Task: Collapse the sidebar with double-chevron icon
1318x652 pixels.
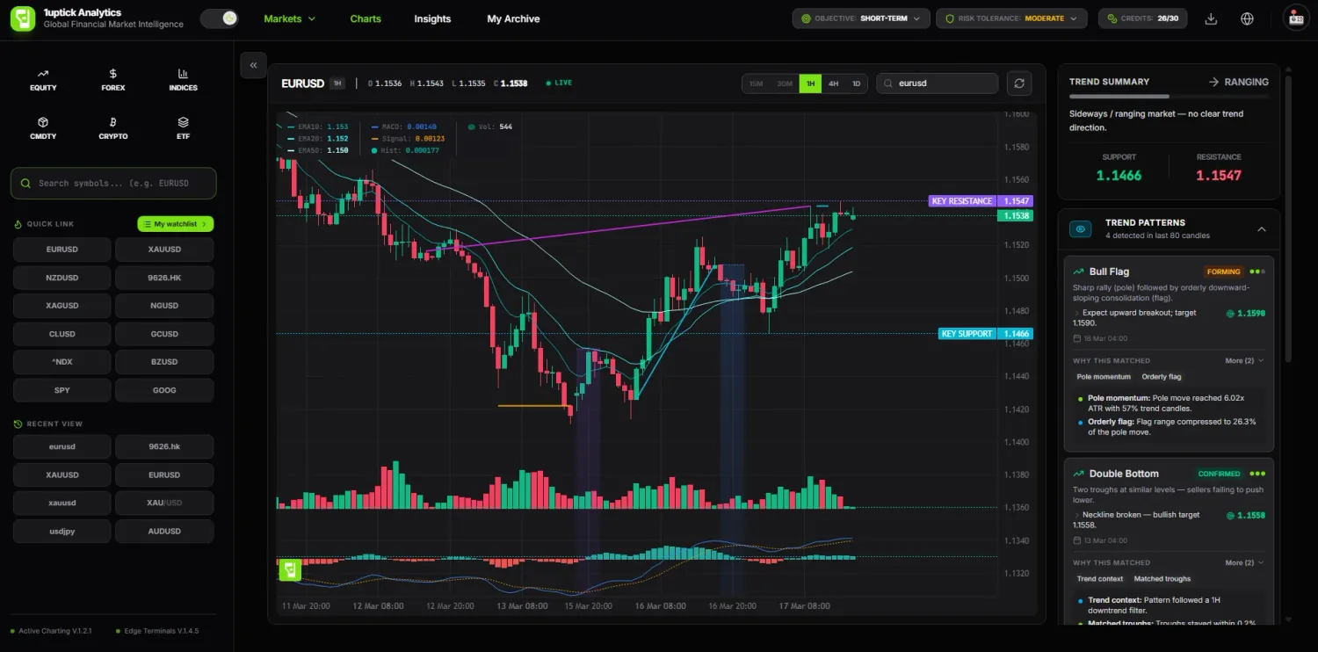Action: click(253, 65)
